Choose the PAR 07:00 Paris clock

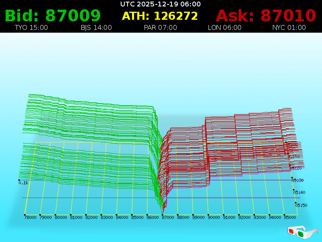tap(160, 28)
